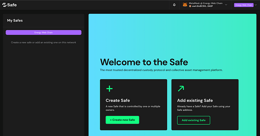
Task: Click the My Safes heading
Action: click(x=15, y=20)
